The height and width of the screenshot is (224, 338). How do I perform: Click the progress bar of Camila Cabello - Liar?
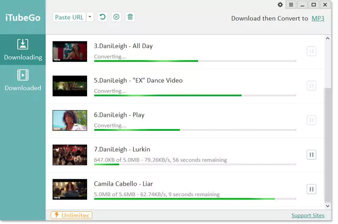click(x=194, y=199)
